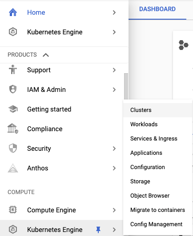The height and width of the screenshot is (236, 193).
Task: Open Migrate to containers entry
Action: point(157,210)
